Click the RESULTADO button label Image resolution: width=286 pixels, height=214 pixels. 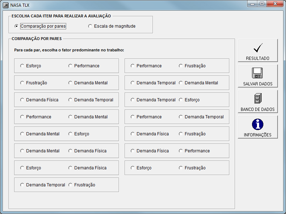point(258,58)
